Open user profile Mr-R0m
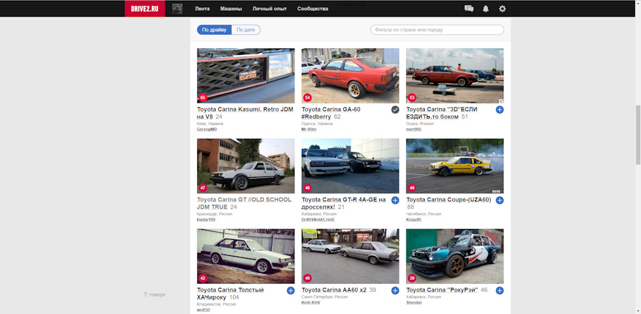The height and width of the screenshot is (314, 641). tap(309, 129)
